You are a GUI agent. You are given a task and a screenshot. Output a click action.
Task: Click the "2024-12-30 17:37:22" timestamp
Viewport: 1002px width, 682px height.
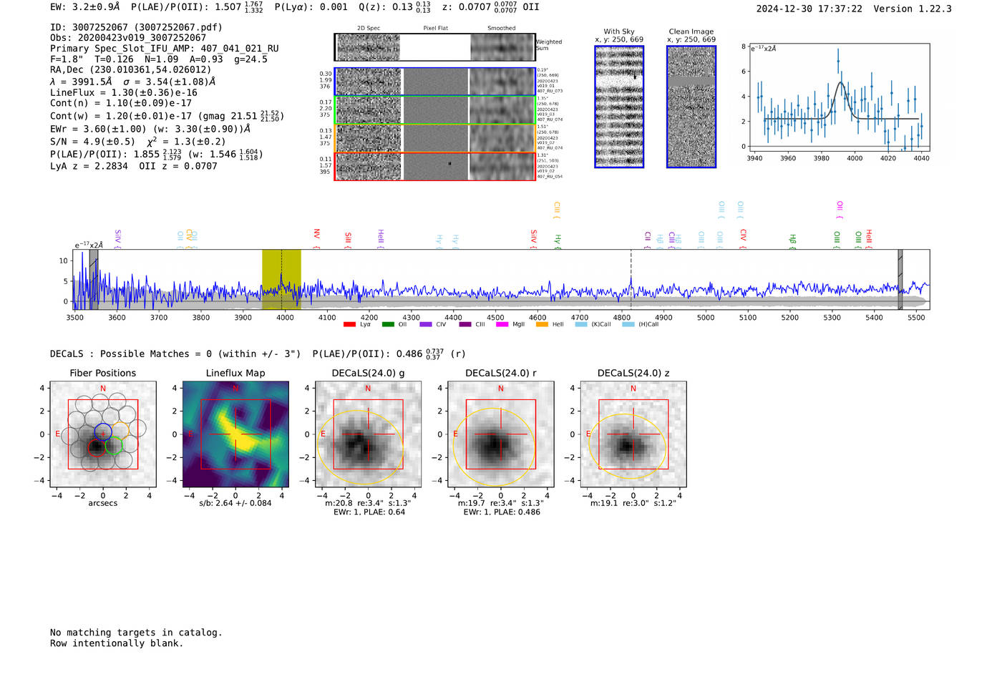coord(809,9)
